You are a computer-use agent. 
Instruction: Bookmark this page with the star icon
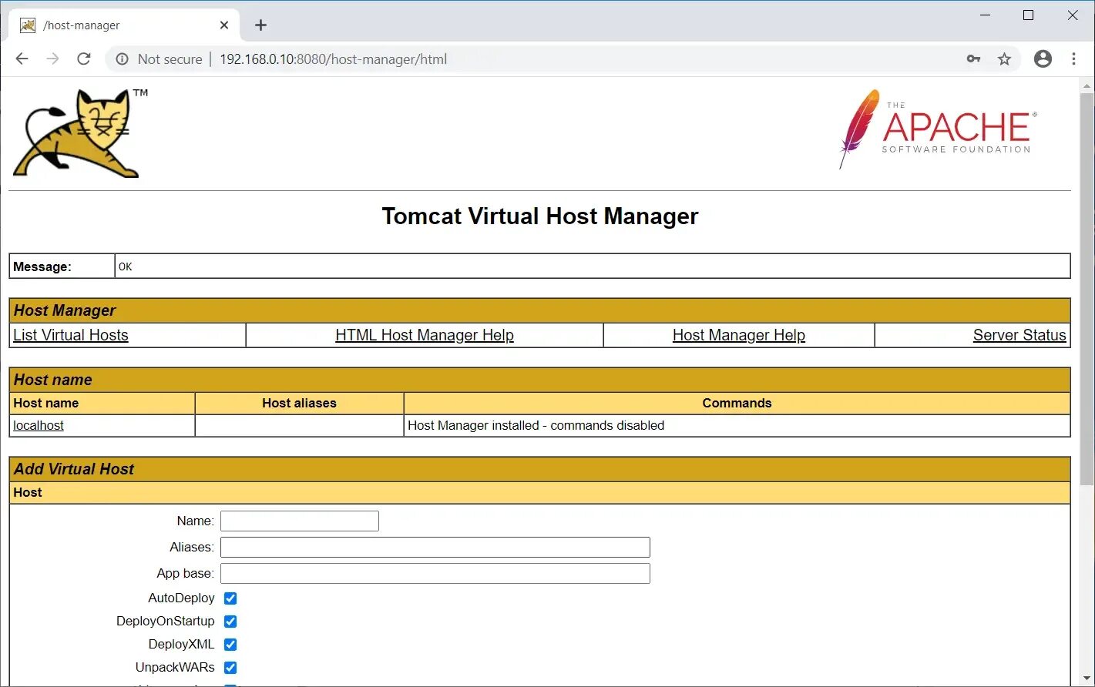(x=1004, y=59)
